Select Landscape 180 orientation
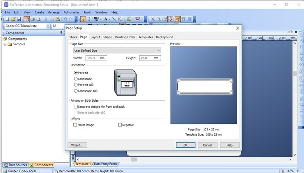 76,91
